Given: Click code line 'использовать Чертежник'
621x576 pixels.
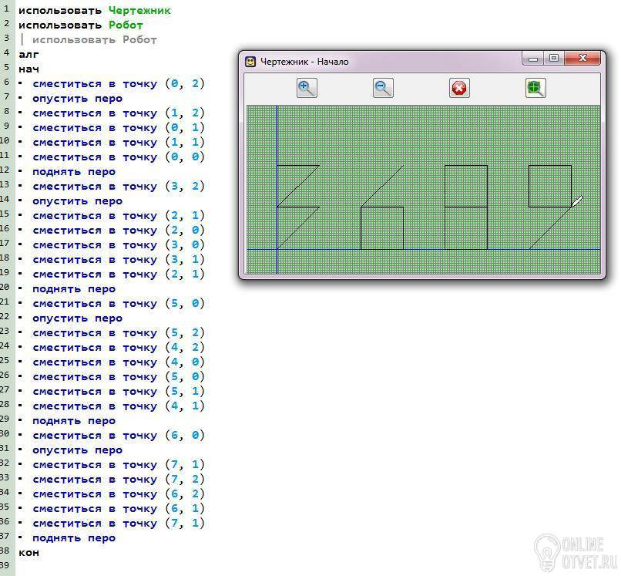Looking at the screenshot, I should (x=95, y=10).
